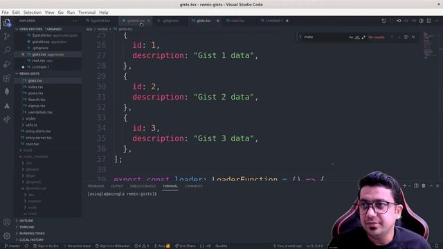Click the terminal prompt line

click(x=122, y=194)
